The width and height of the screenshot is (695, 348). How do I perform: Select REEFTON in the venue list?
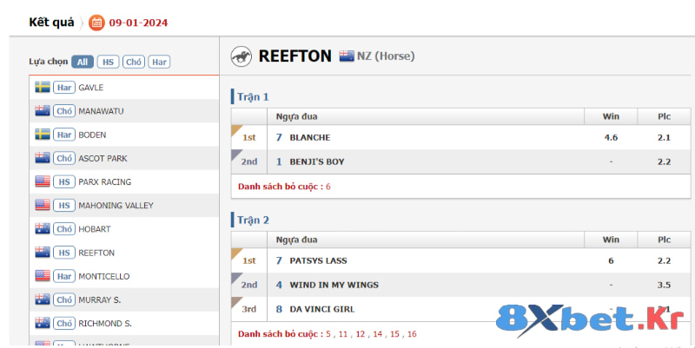pos(96,253)
